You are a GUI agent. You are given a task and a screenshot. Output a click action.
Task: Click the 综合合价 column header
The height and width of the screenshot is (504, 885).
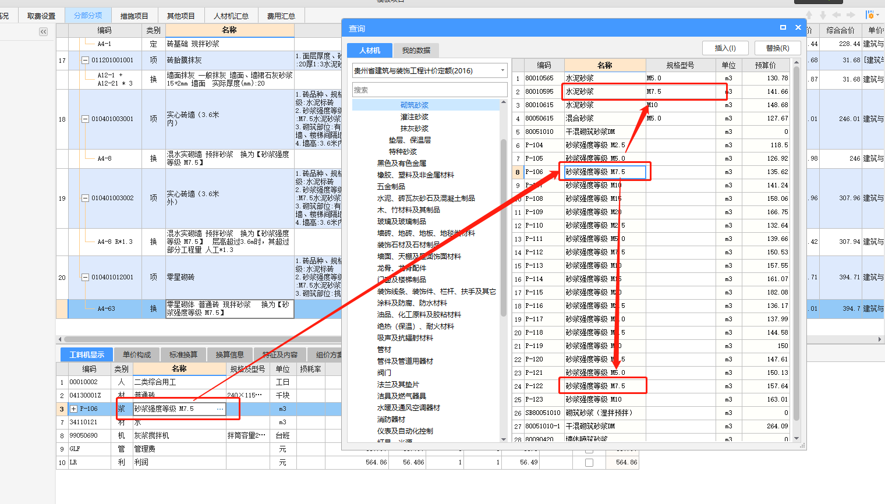(x=840, y=30)
